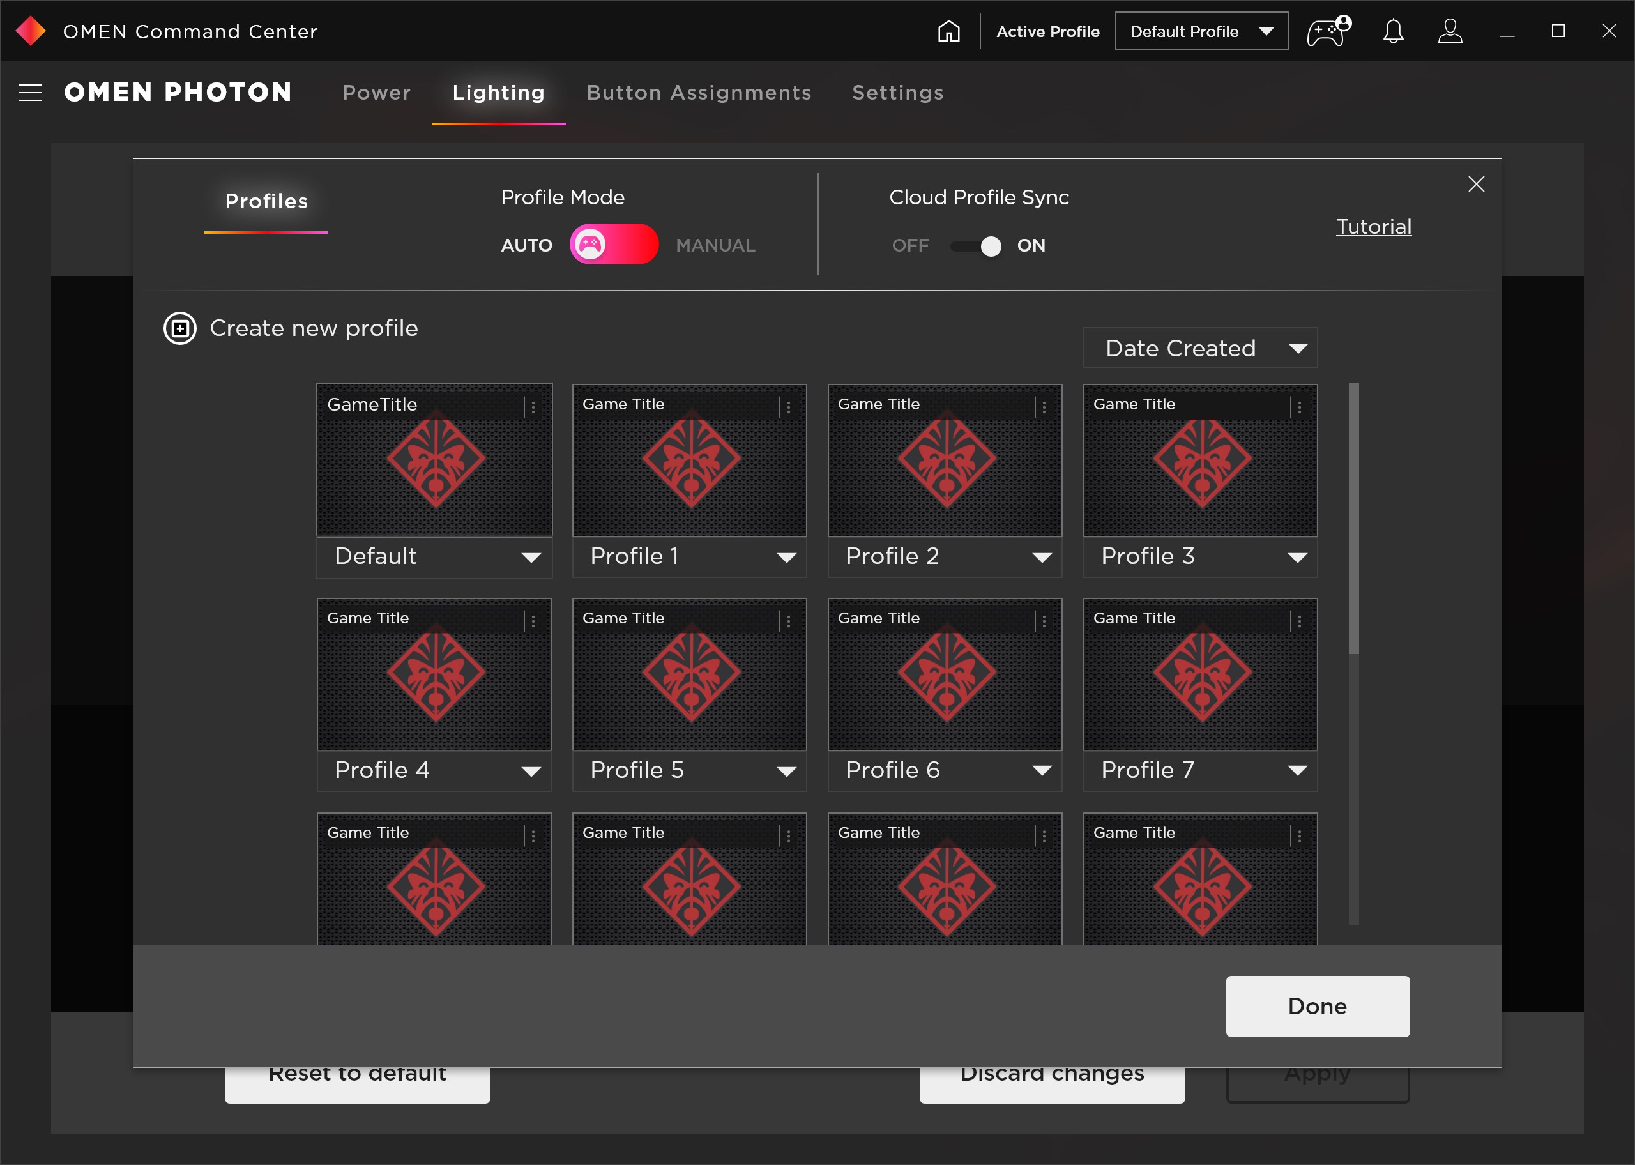
Task: Toggle Profile Mode between Auto and Manual
Action: tap(614, 245)
